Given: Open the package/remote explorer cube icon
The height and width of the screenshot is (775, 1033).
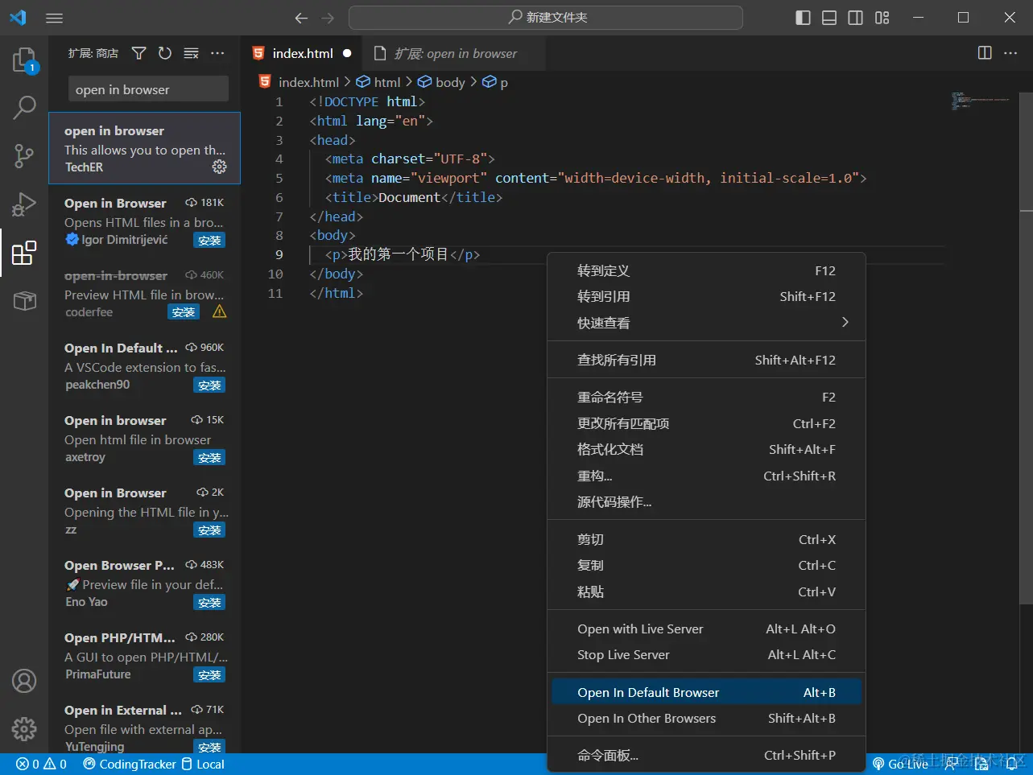Looking at the screenshot, I should (x=24, y=301).
